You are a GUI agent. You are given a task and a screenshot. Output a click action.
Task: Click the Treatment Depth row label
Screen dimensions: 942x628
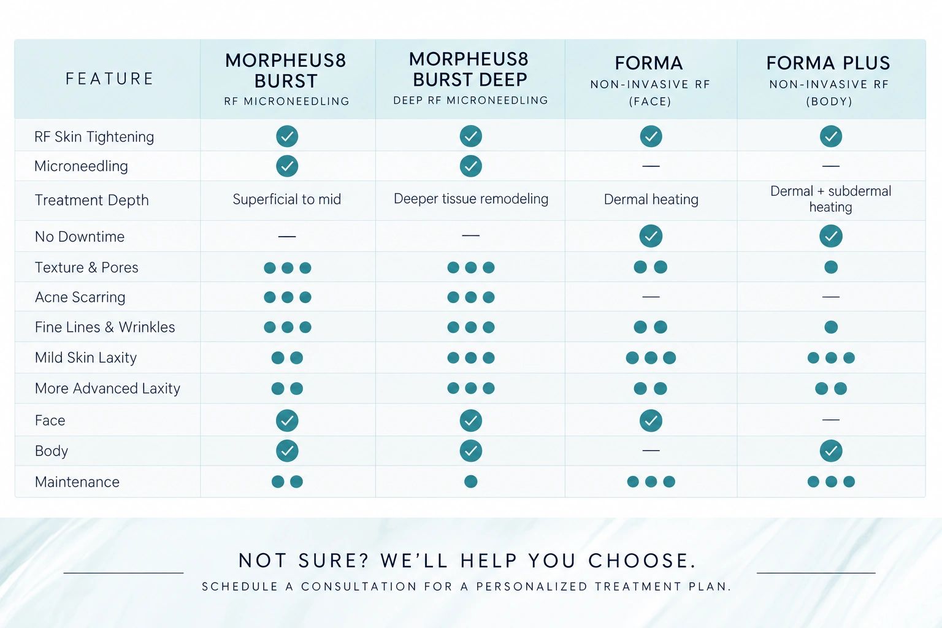pyautogui.click(x=91, y=201)
